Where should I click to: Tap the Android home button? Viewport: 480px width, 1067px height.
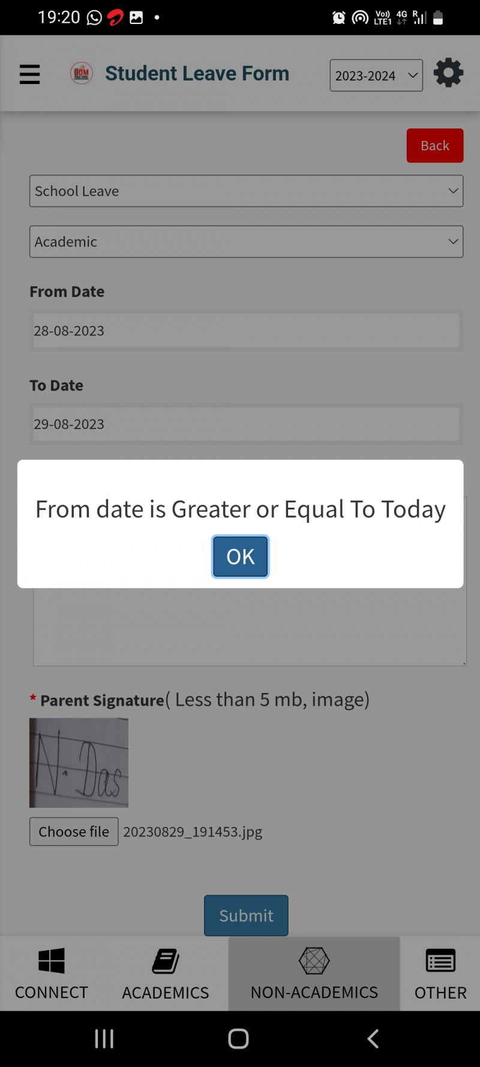pyautogui.click(x=238, y=1039)
